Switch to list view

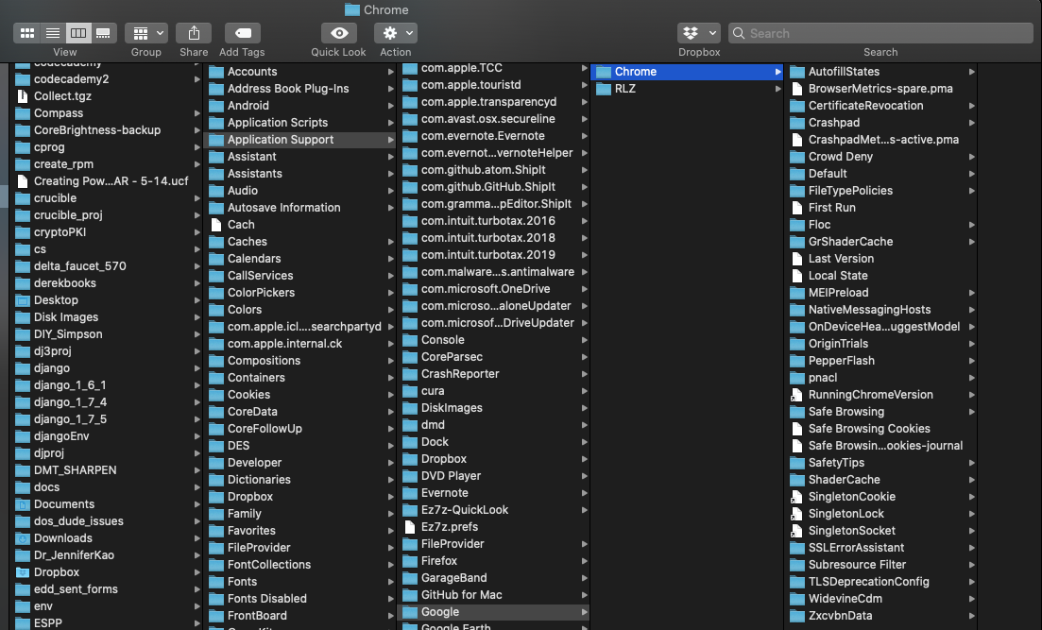[53, 32]
